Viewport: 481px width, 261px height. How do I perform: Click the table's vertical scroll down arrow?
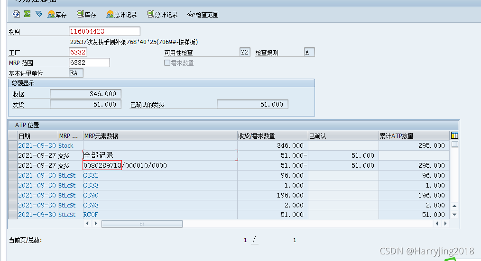tap(454, 215)
